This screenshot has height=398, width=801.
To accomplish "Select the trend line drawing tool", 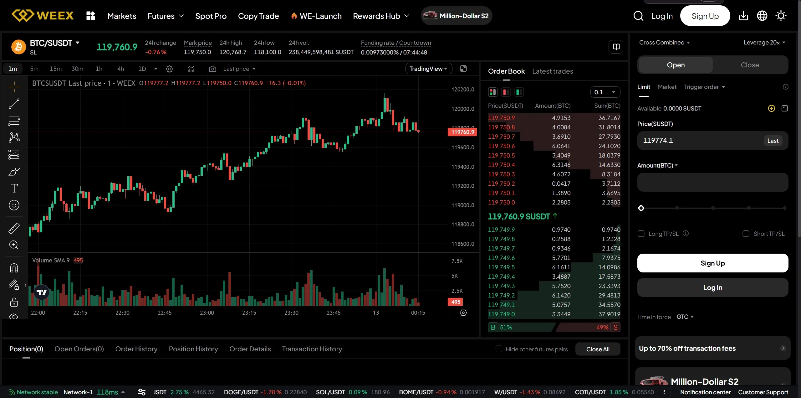I will click(x=14, y=104).
